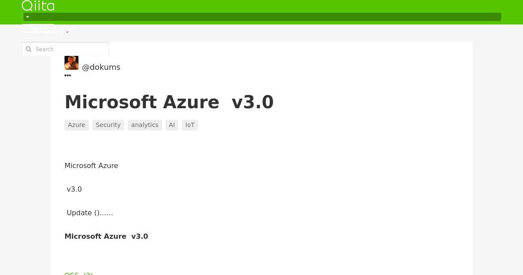Open the dokums avatar picture
Screen dimensions: 523x275
point(71,63)
